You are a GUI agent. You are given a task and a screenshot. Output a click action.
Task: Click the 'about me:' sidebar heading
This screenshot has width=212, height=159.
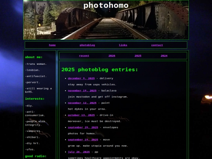(x=34, y=57)
